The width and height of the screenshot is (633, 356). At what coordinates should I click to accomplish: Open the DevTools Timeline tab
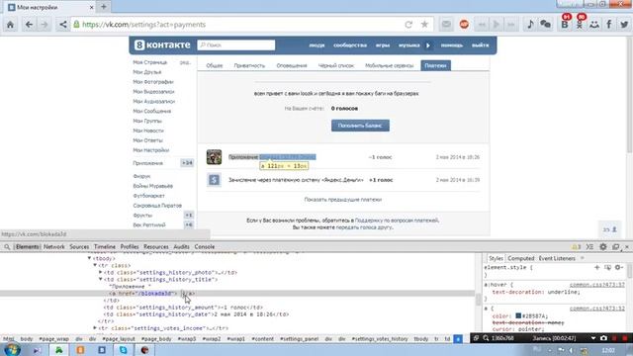coord(105,246)
